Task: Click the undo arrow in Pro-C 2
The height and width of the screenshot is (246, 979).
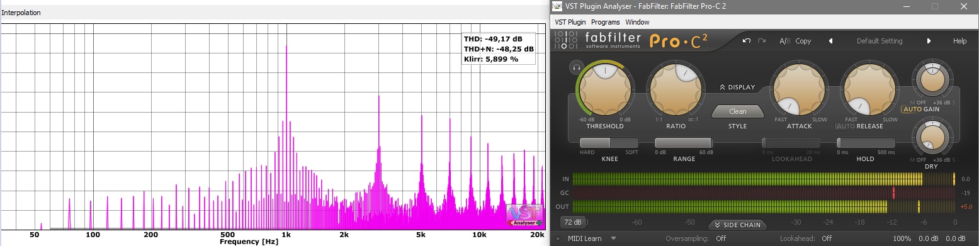Action: pyautogui.click(x=747, y=41)
